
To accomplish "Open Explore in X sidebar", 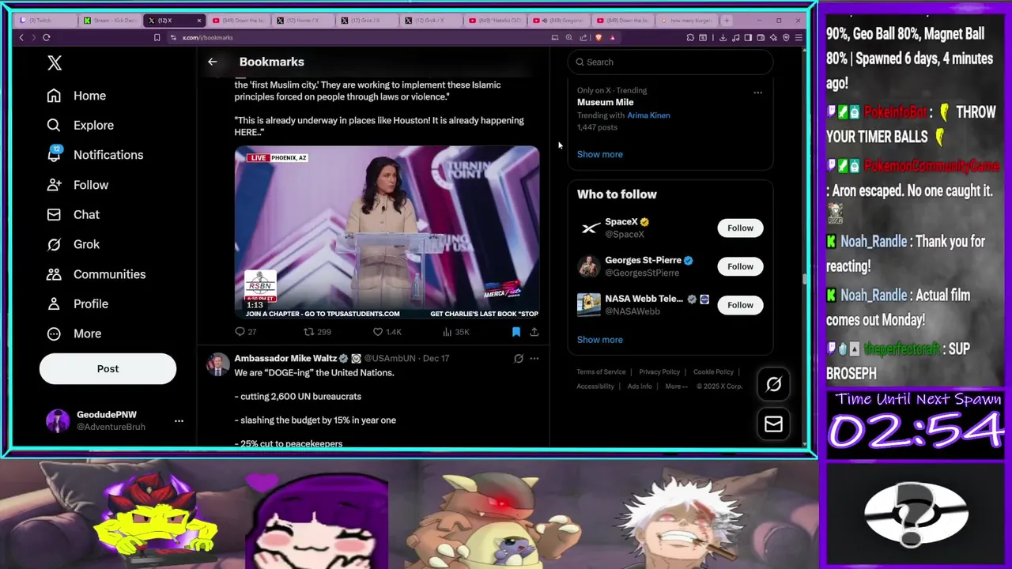I will pyautogui.click(x=80, y=125).
